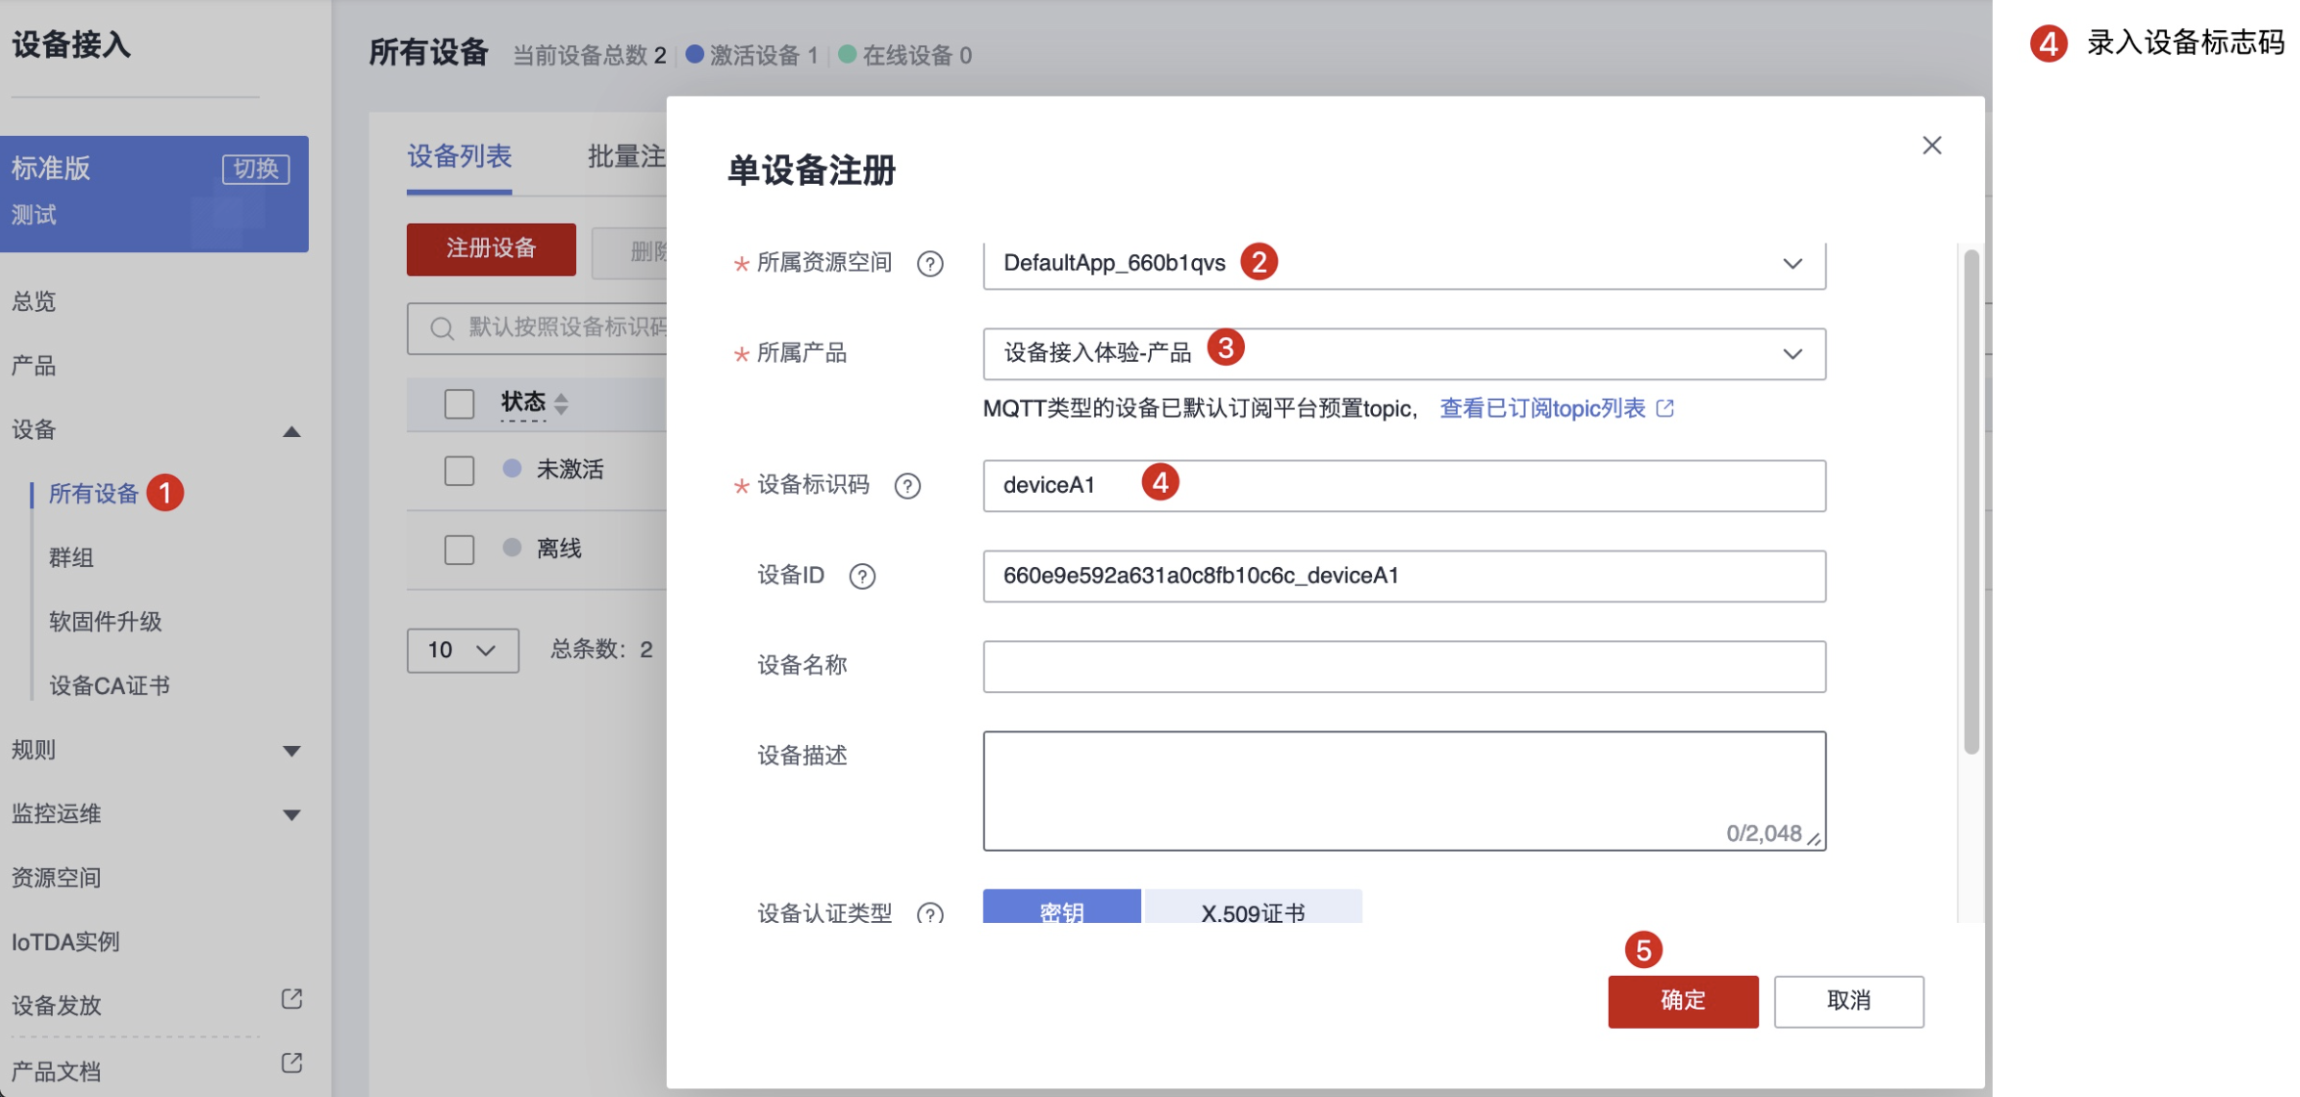Switch to 设备列表 tab
Screen dimensions: 2300x1097
click(x=459, y=156)
